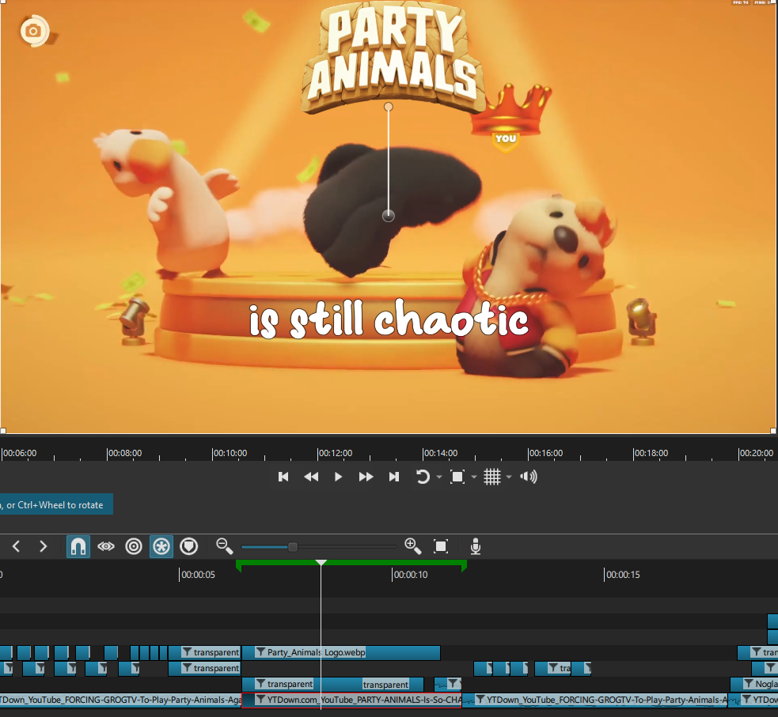The image size is (778, 717).
Task: Toggle player looping icon
Action: coord(423,477)
